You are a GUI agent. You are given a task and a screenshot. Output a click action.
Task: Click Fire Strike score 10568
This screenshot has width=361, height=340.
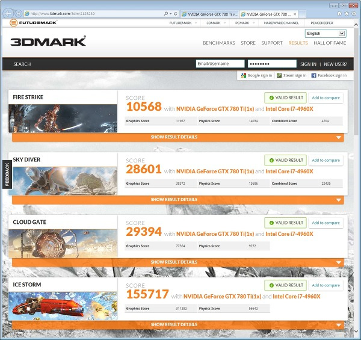(144, 107)
